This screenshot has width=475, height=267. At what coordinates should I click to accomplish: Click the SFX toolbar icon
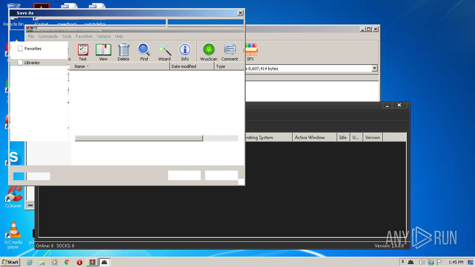click(250, 52)
